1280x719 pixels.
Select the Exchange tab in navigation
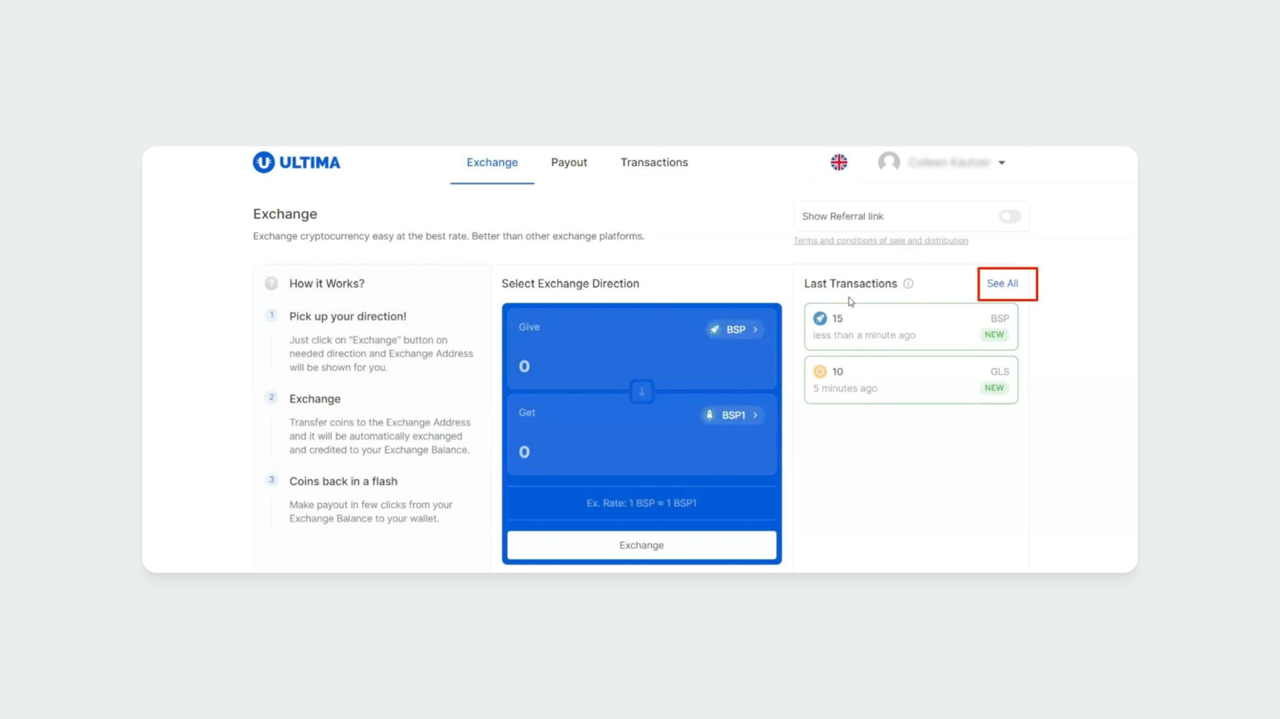click(492, 162)
